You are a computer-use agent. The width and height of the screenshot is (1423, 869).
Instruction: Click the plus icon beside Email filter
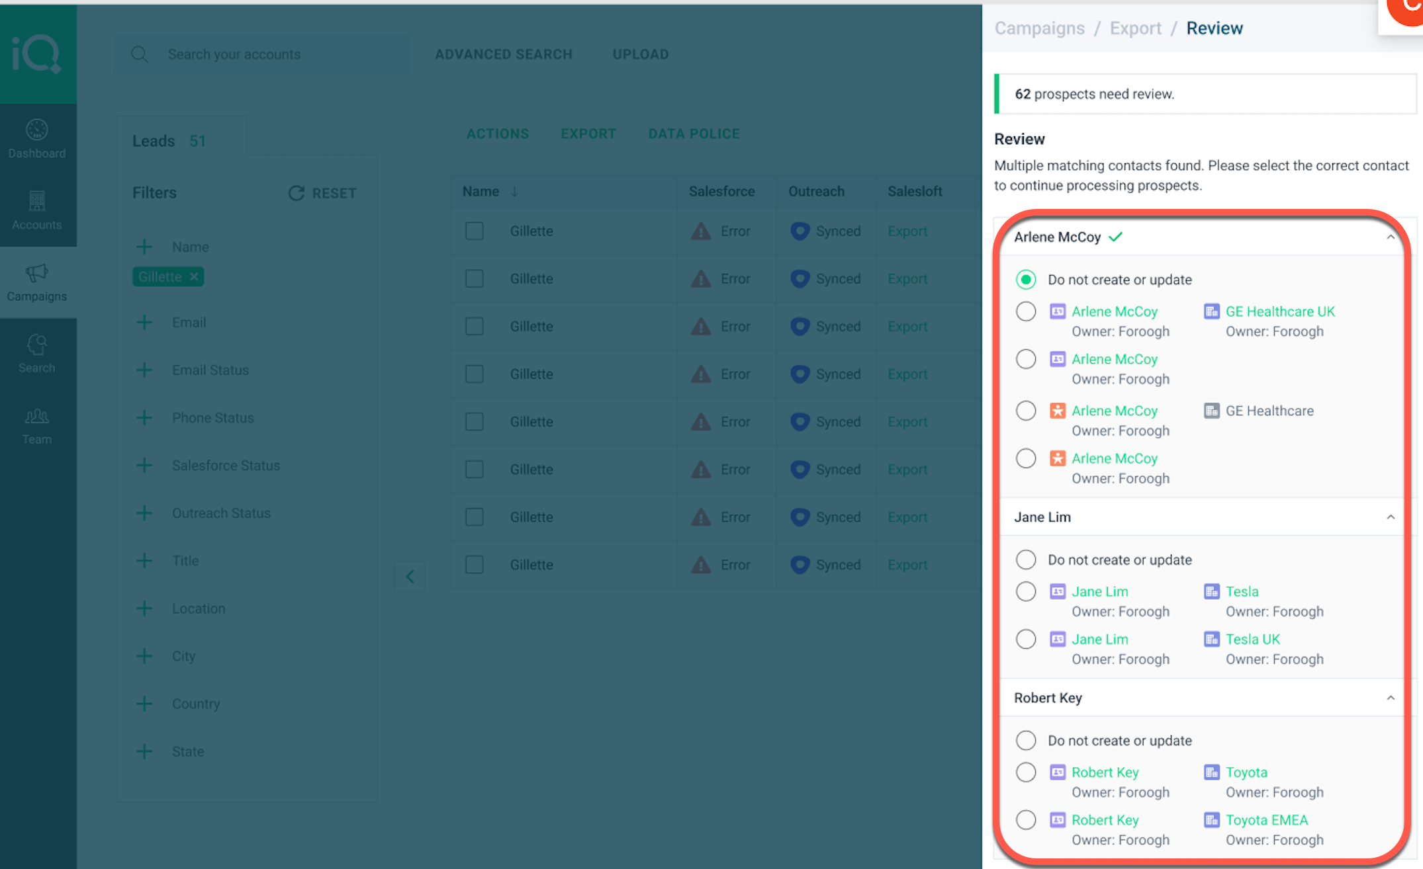pos(144,322)
